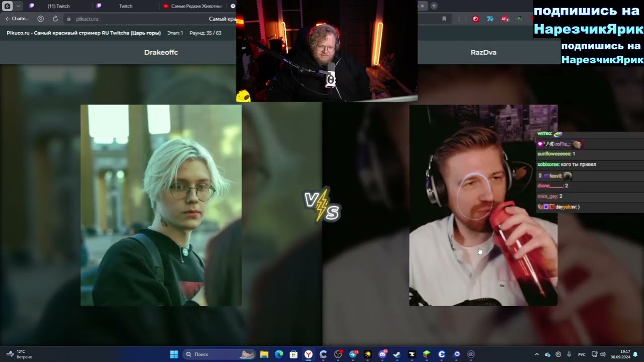Open Microsoft Store from the taskbar

[x=293, y=354]
